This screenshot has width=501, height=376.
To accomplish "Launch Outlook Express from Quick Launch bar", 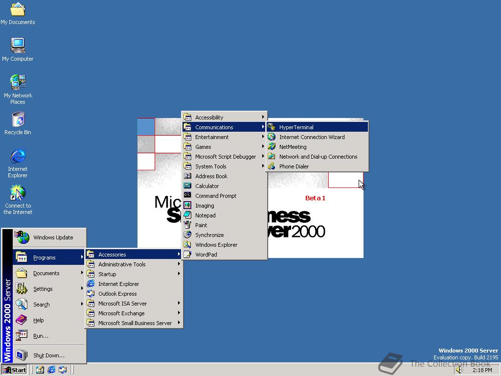I will 63,370.
